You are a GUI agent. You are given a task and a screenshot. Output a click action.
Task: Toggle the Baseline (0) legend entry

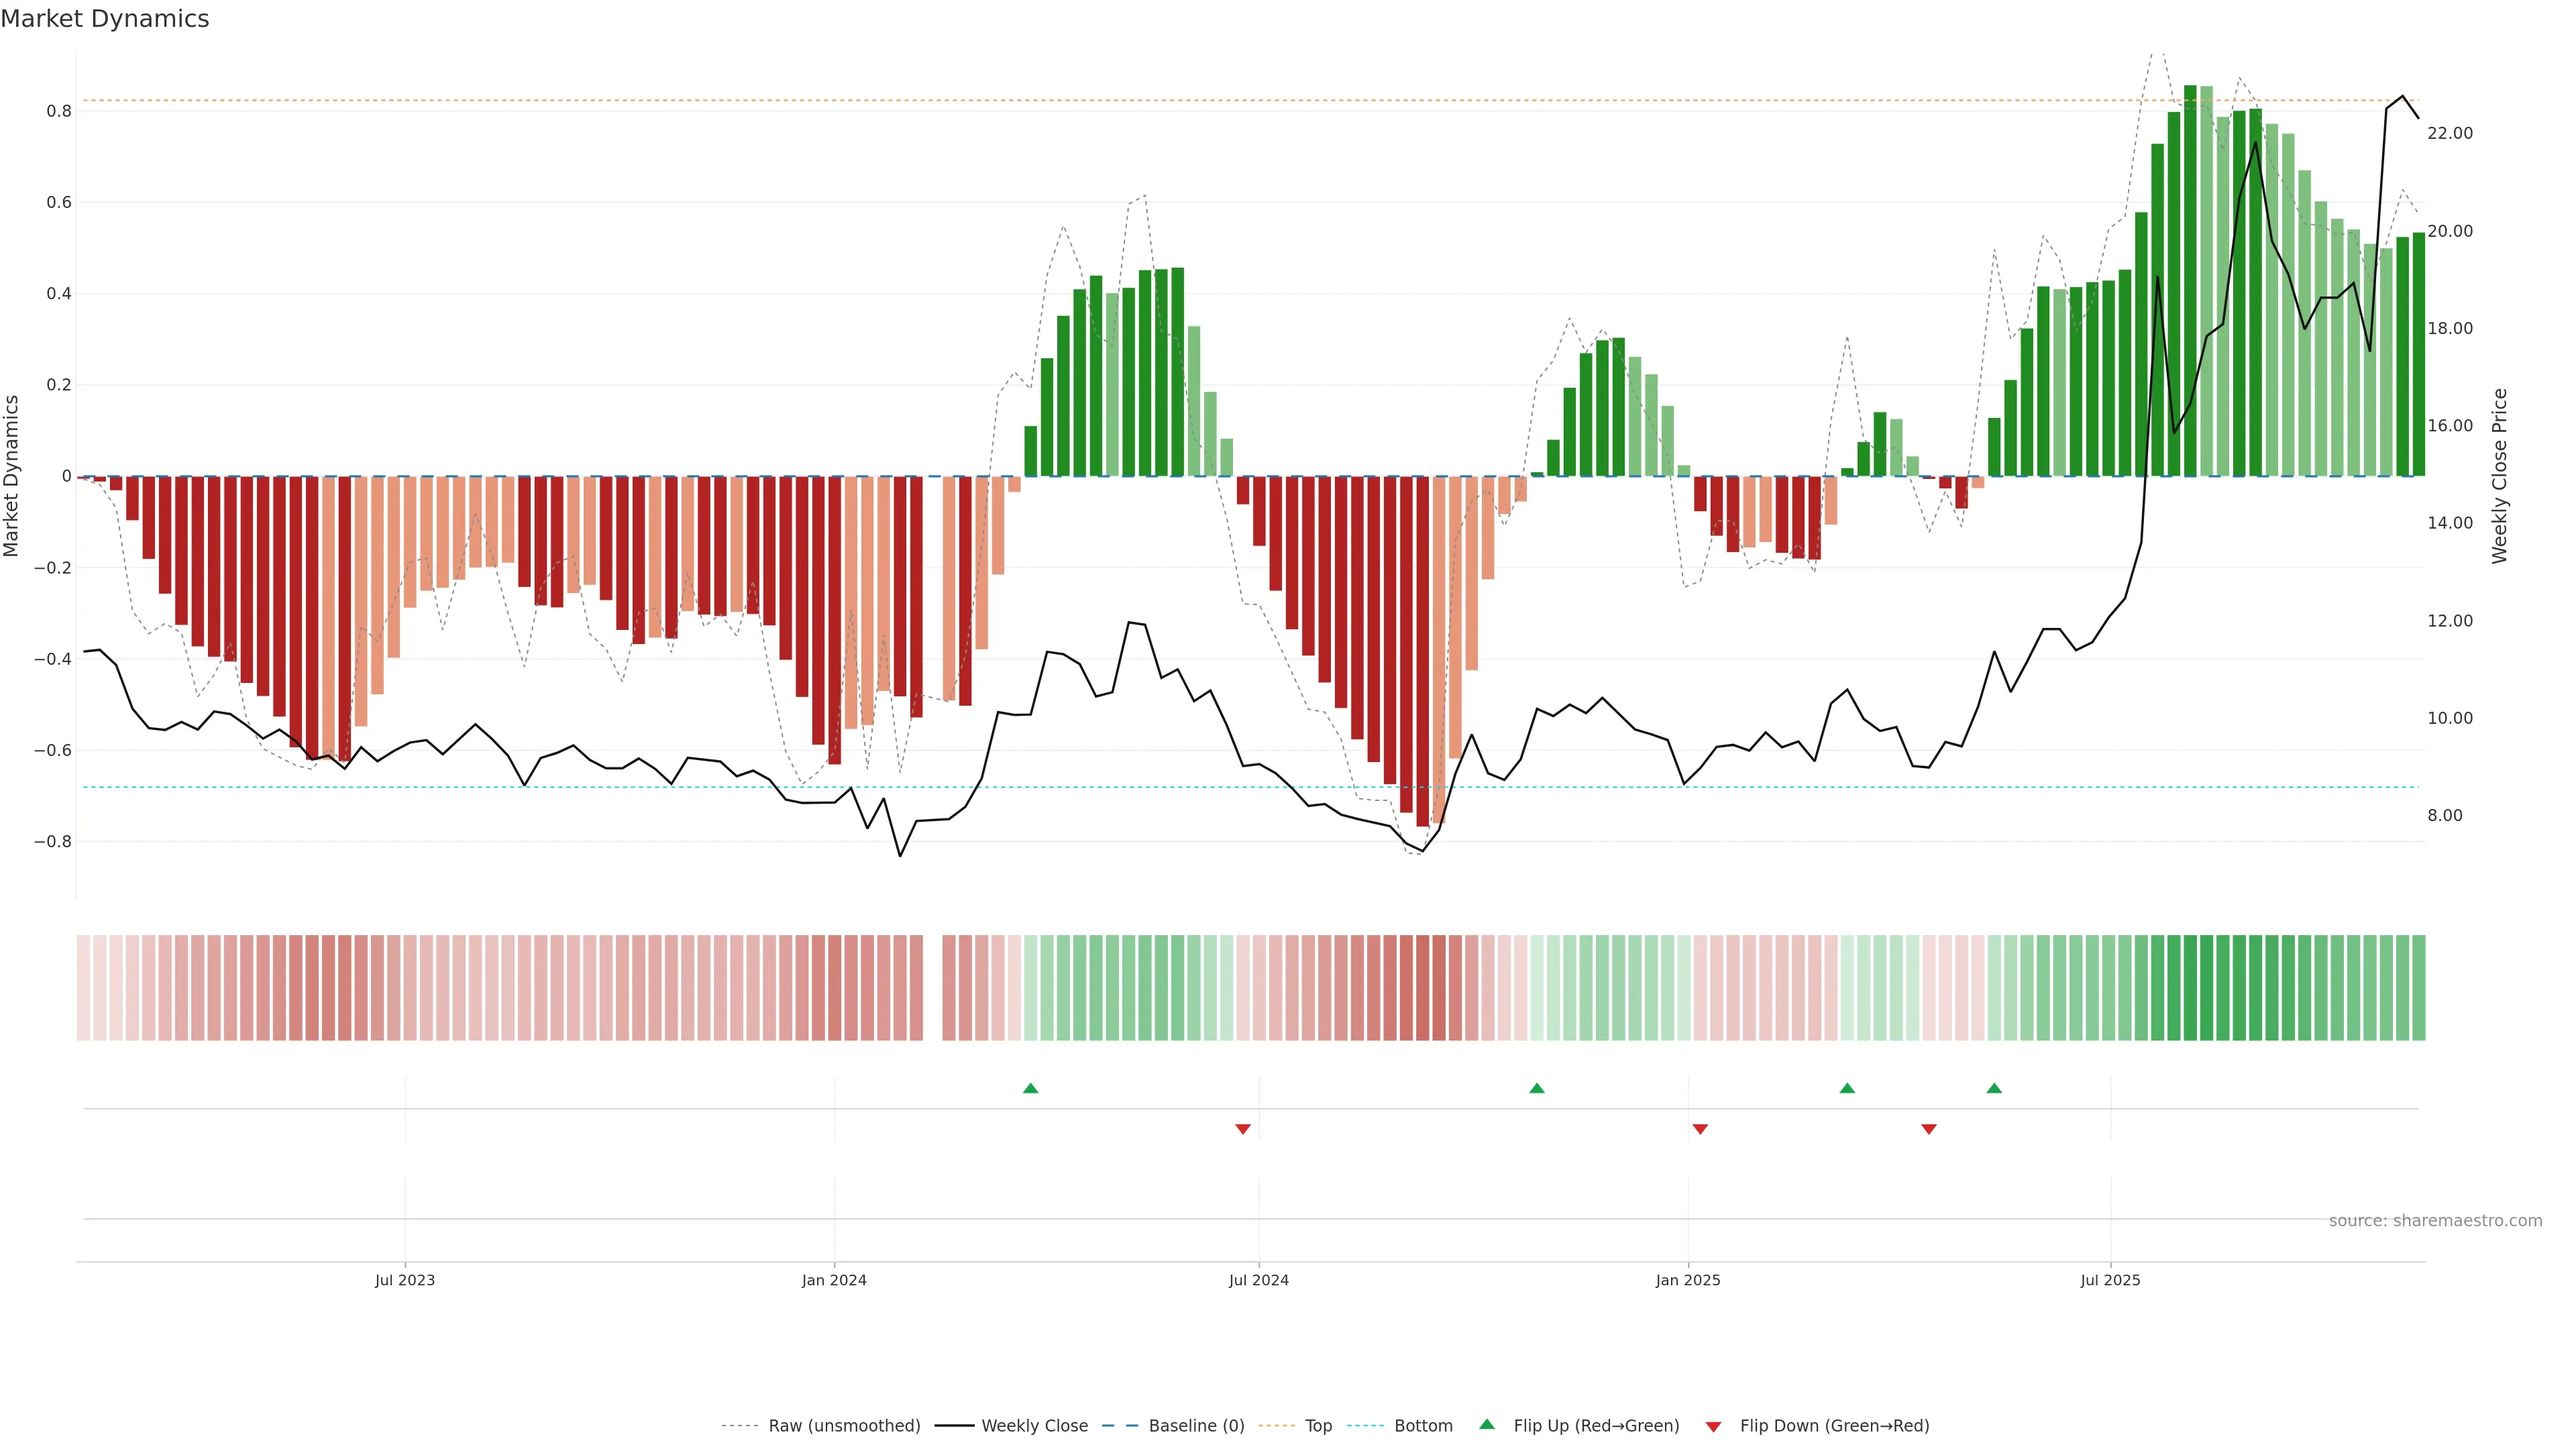pos(1196,1425)
